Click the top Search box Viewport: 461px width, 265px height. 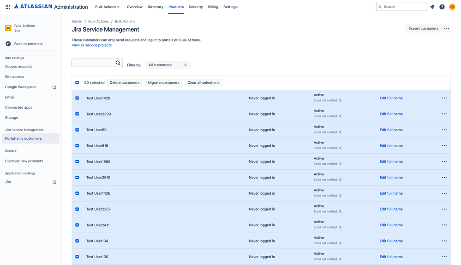pos(401,7)
